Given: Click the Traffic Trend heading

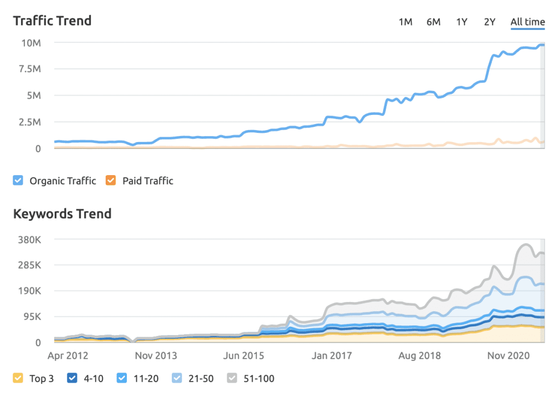Looking at the screenshot, I should pos(53,21).
